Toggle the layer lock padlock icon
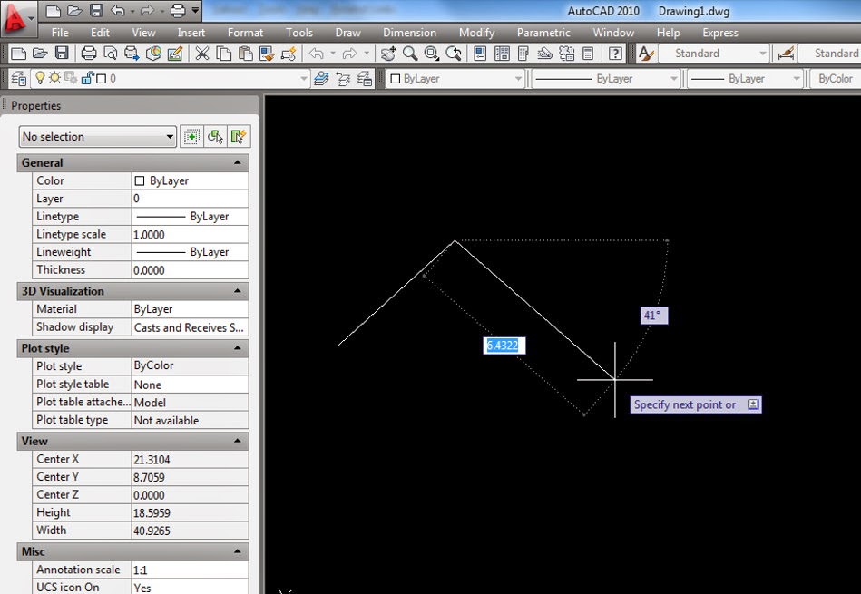The height and width of the screenshot is (594, 861). click(x=86, y=79)
